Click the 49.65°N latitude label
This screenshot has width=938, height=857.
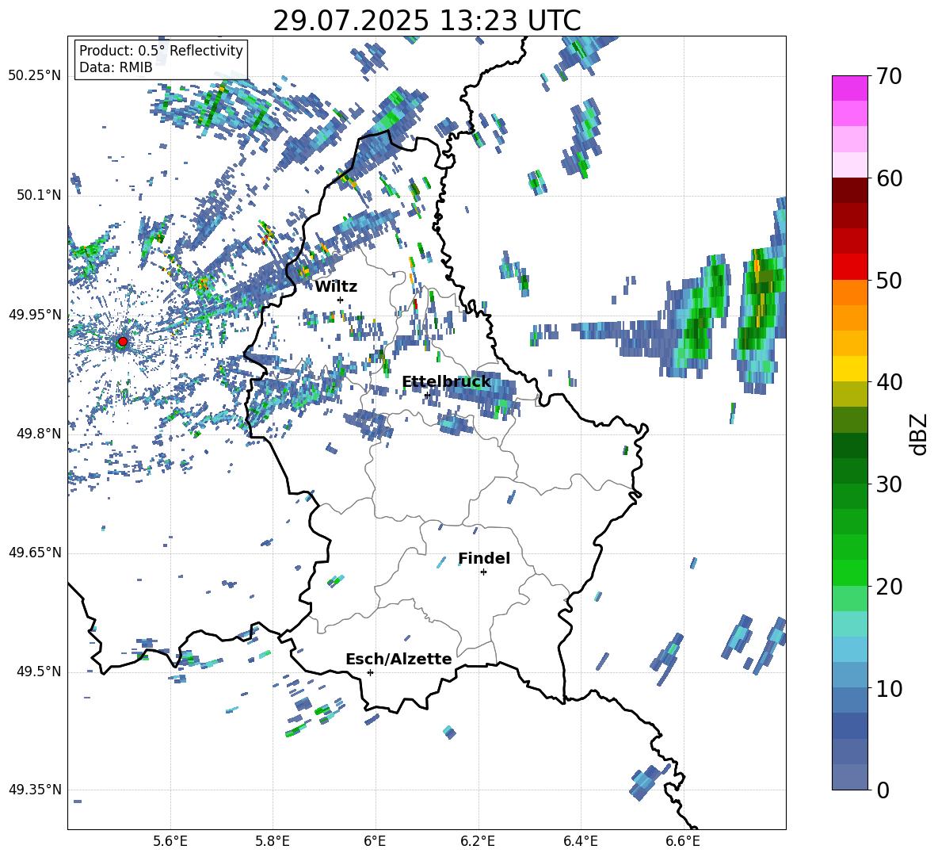(x=35, y=553)
